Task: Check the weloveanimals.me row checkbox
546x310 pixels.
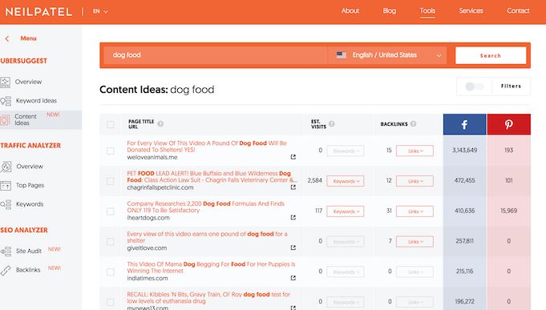Action: [x=111, y=151]
